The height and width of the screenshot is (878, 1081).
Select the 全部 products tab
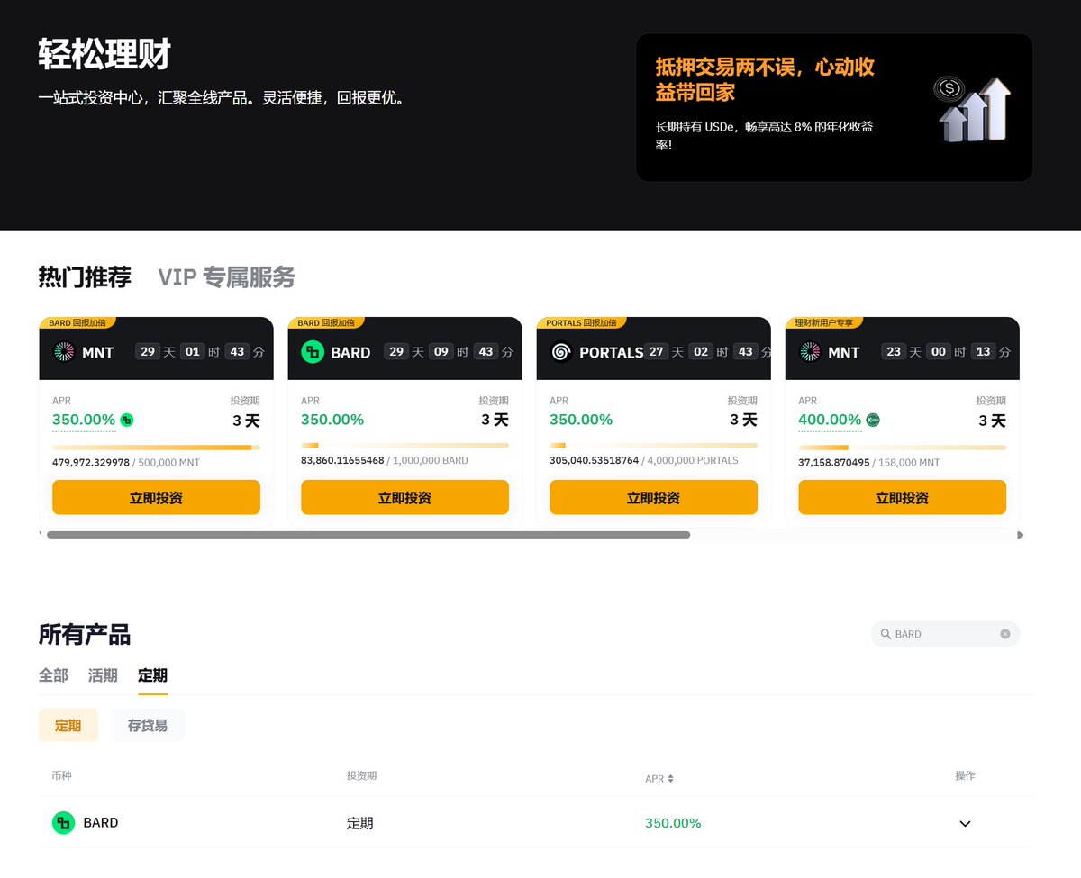point(53,675)
